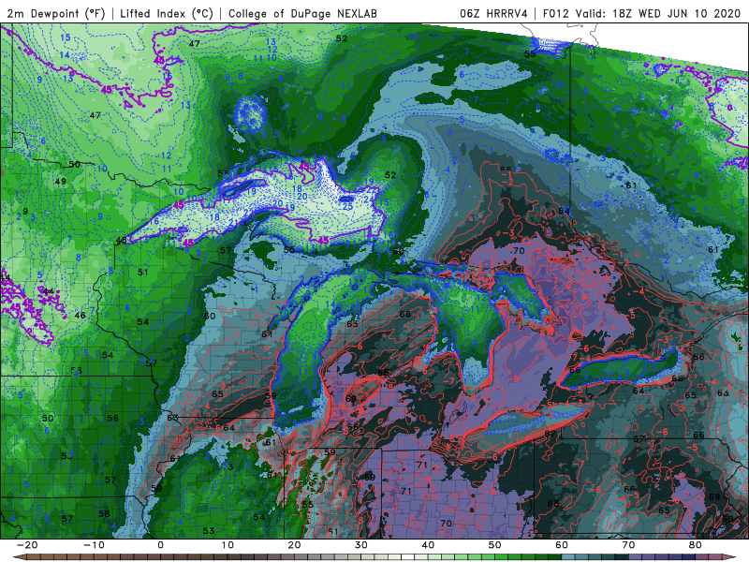This screenshot has width=749, height=562.
Task: Click the "25" lifted index value in Lake Superior
Action: [347, 207]
